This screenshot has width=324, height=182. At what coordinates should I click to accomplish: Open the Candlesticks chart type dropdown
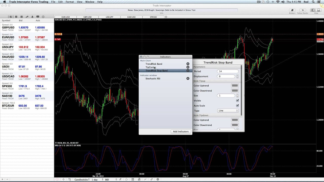point(82,179)
